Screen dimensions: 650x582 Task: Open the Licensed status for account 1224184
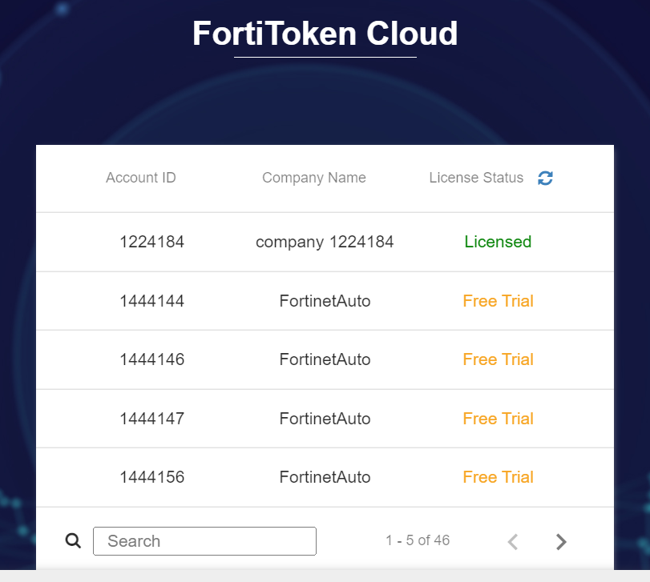(498, 242)
